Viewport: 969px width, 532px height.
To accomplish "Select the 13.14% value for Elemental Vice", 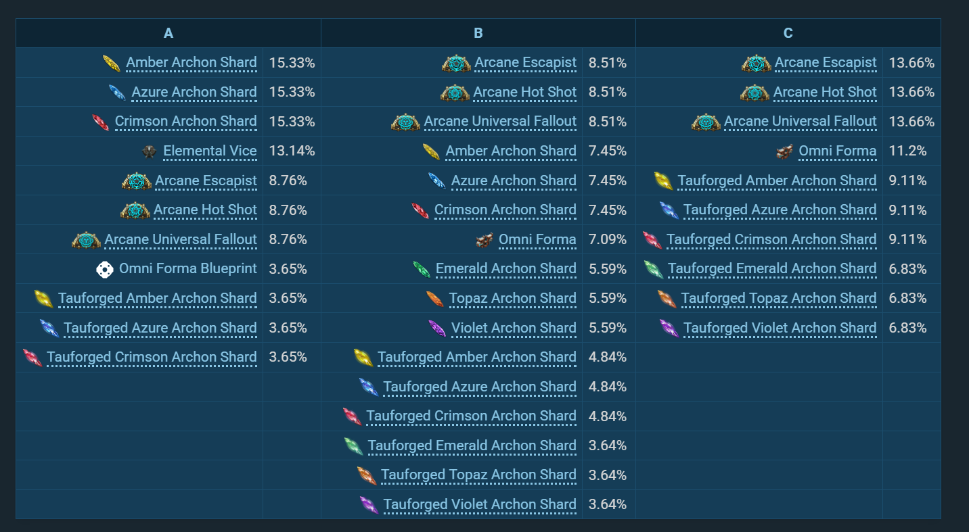I will (x=292, y=151).
